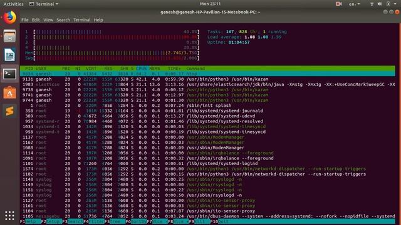Click the CPU 1 usage meter bar
Screen dimensions: 401x225
pos(117,32)
